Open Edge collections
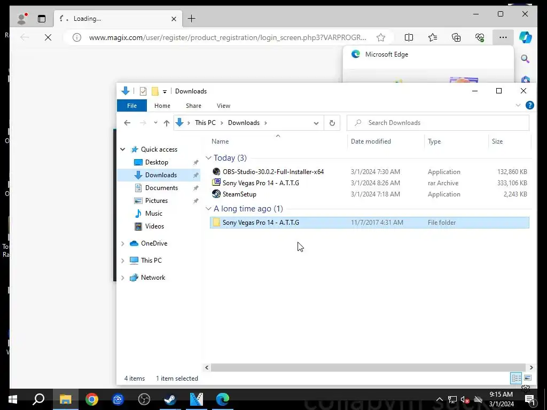The image size is (547, 410). [456, 37]
